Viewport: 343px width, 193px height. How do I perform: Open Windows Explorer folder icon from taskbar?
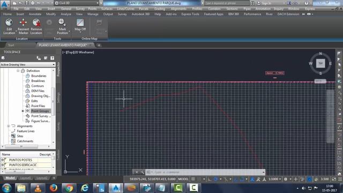21,188
